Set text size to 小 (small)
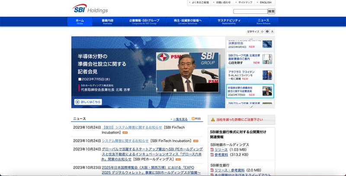The width and height of the screenshot is (346, 176). (262, 31)
